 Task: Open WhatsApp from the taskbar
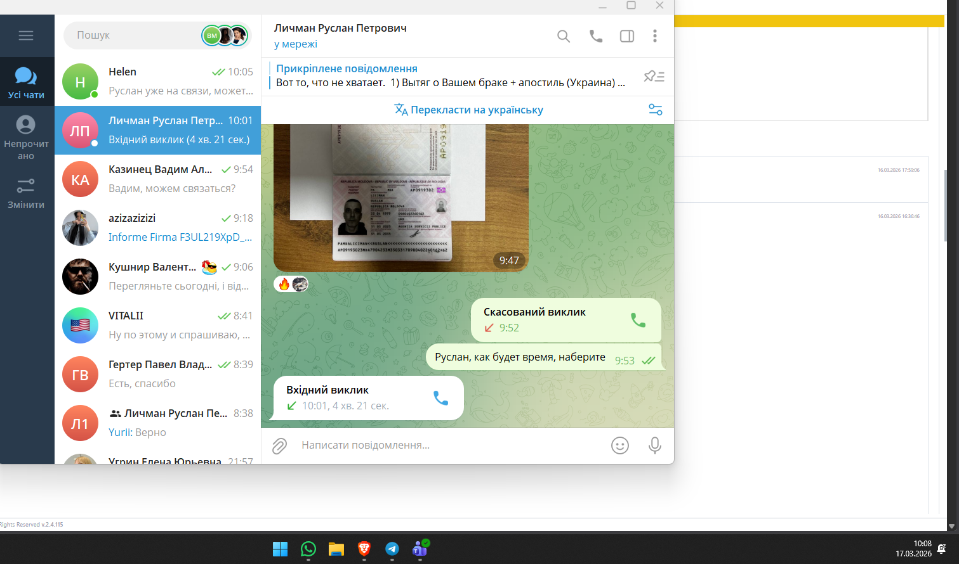tap(308, 549)
